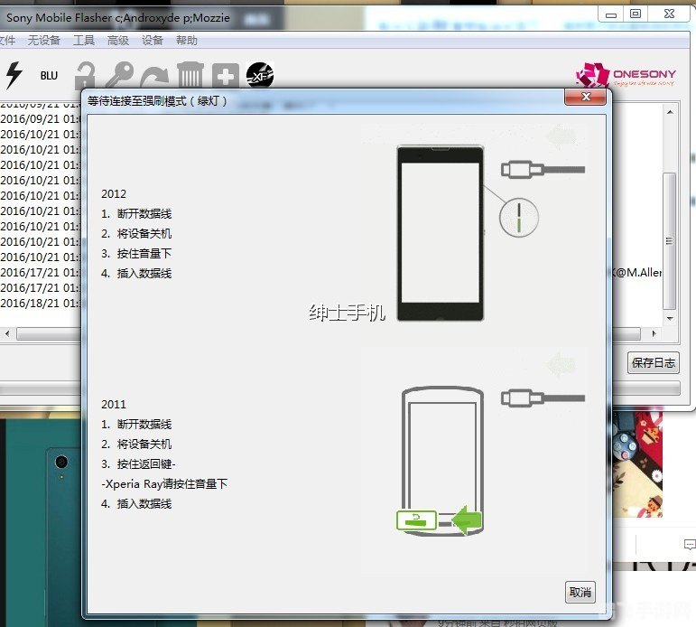This screenshot has height=627, width=696.
Task: Close the flash mode waiting dialog
Action: click(x=584, y=98)
